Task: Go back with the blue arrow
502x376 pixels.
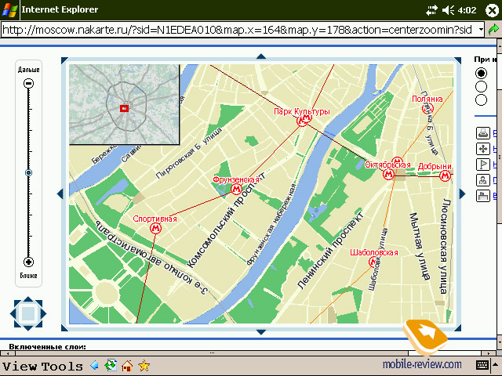Action: coord(94,365)
